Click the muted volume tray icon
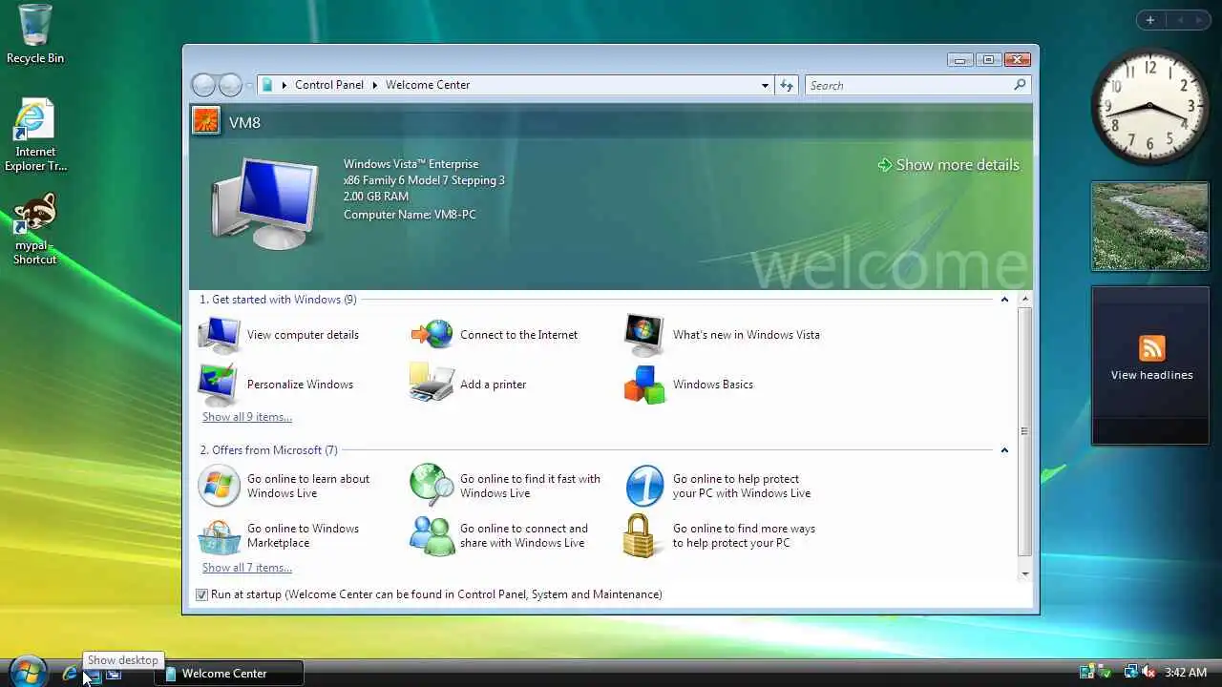 [x=1148, y=673]
